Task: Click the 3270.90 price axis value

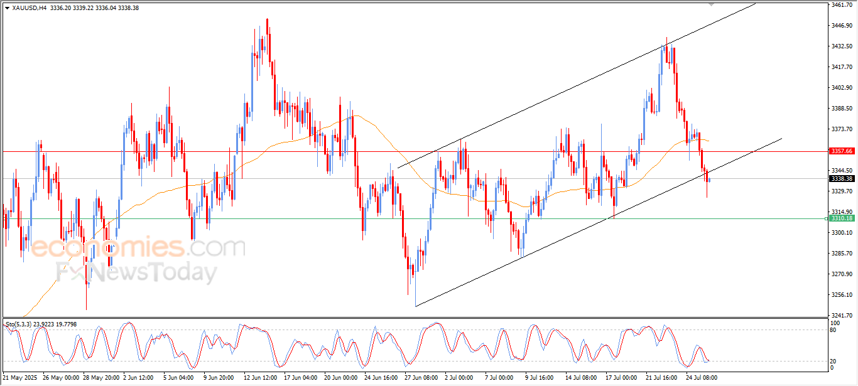Action: pyautogui.click(x=841, y=274)
